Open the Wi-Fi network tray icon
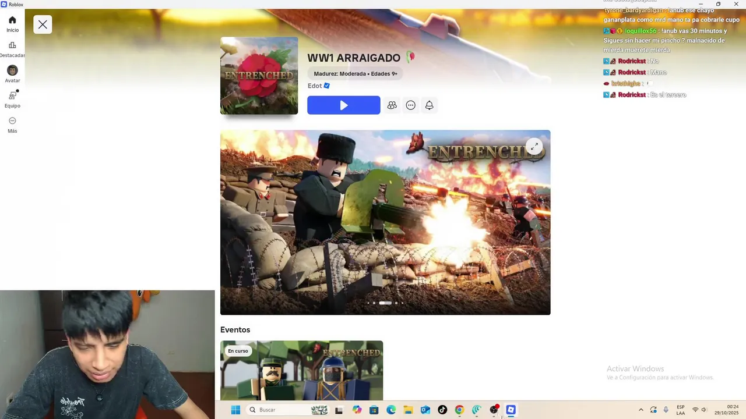The height and width of the screenshot is (419, 746). 695,410
